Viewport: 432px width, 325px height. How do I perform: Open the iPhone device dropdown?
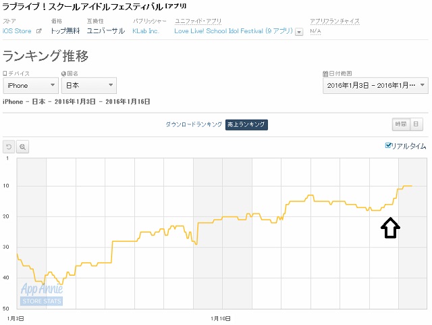31,85
